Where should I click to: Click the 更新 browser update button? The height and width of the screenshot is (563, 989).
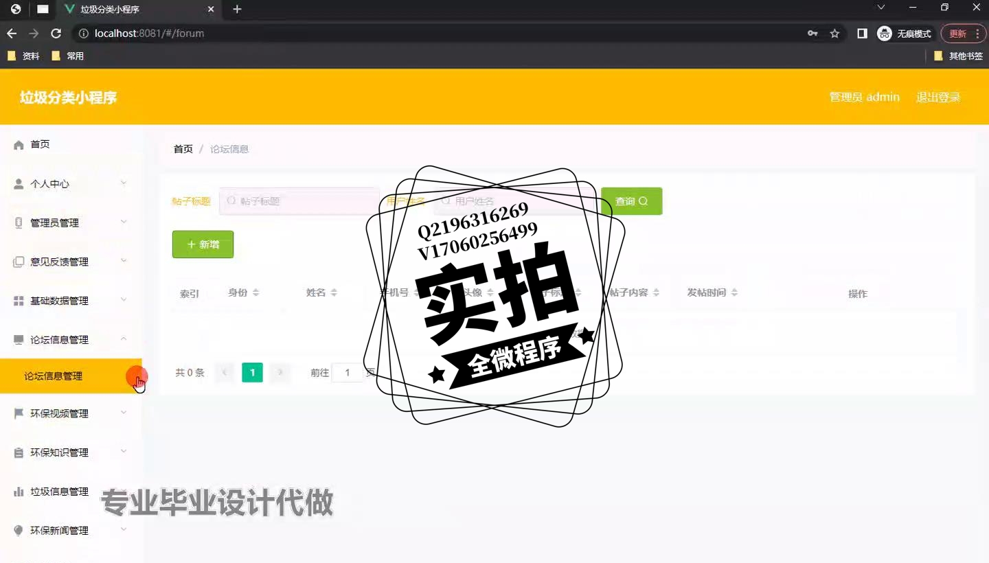pos(964,34)
